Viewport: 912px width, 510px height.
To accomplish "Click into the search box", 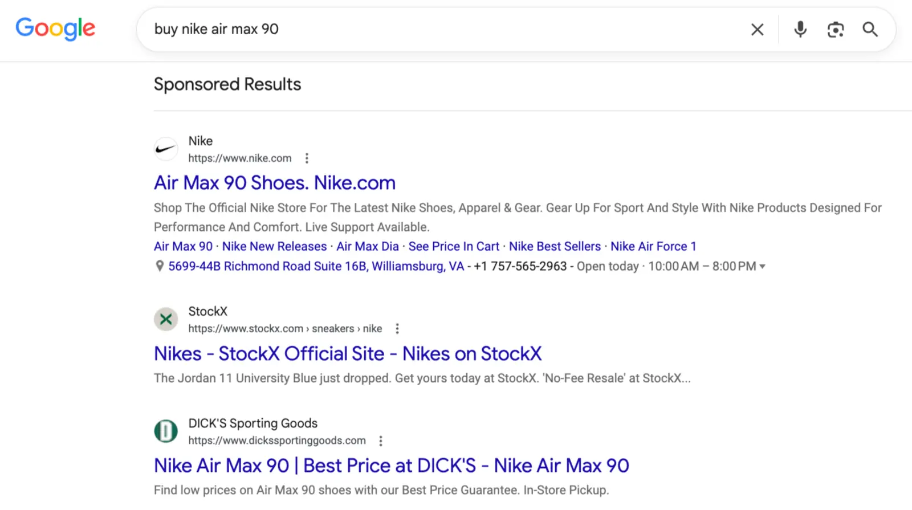I will (445, 29).
